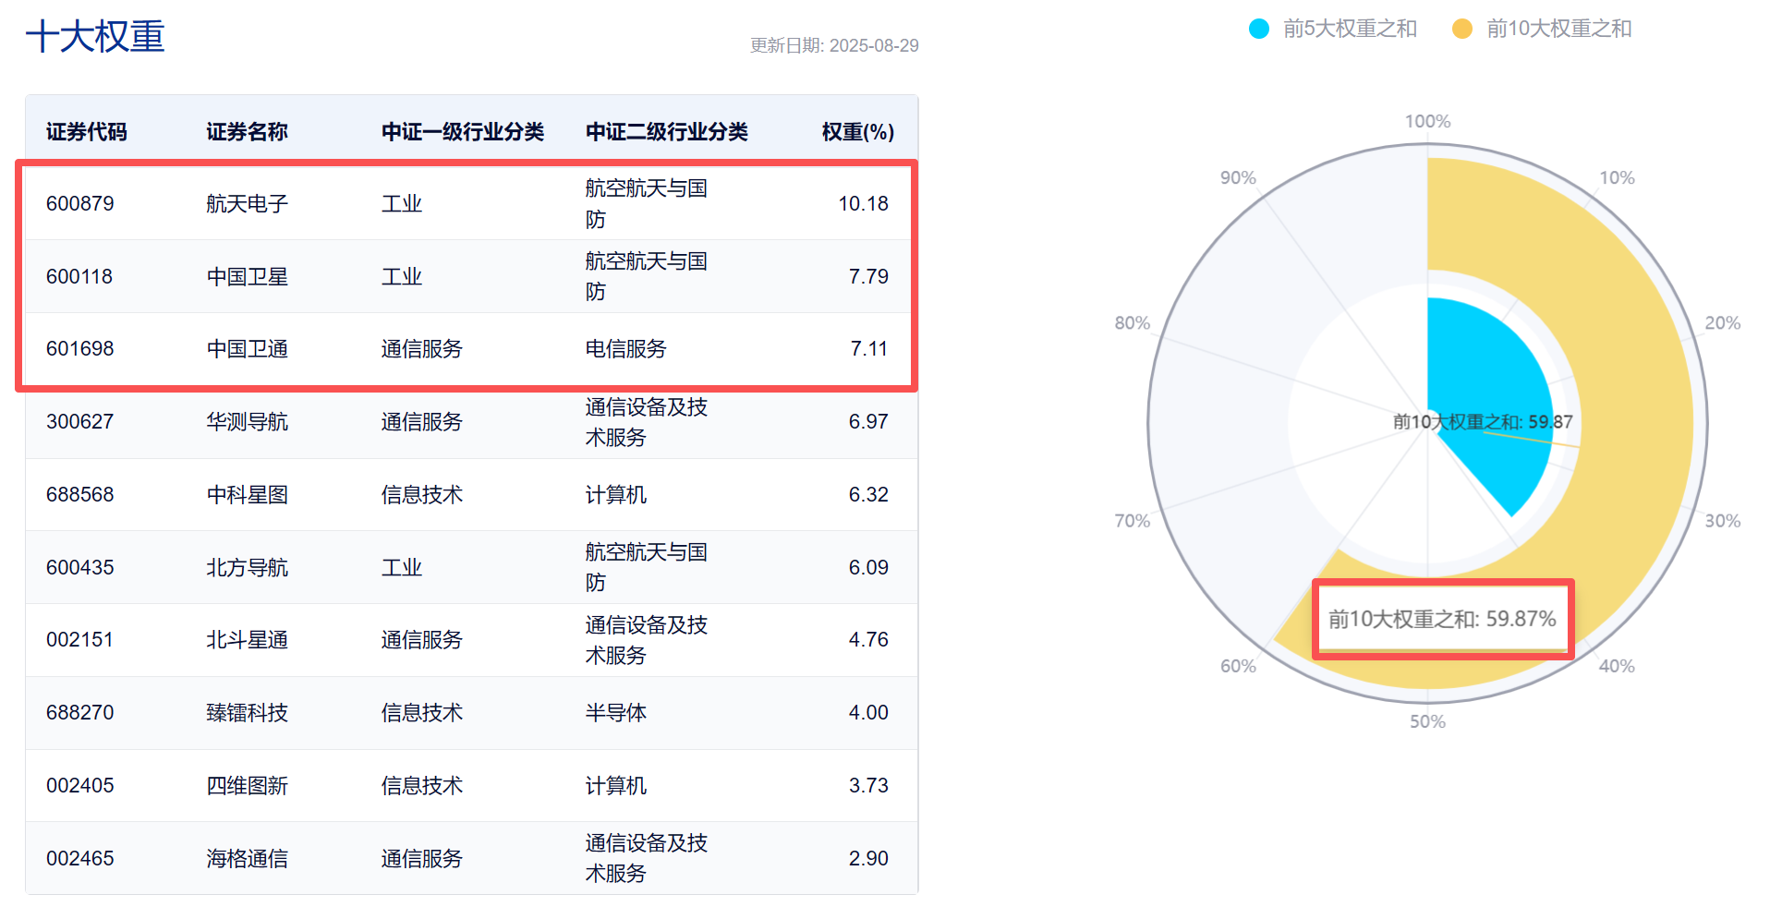Select stock name 海格通信
Screen dimensions: 1770x907
[247, 858]
